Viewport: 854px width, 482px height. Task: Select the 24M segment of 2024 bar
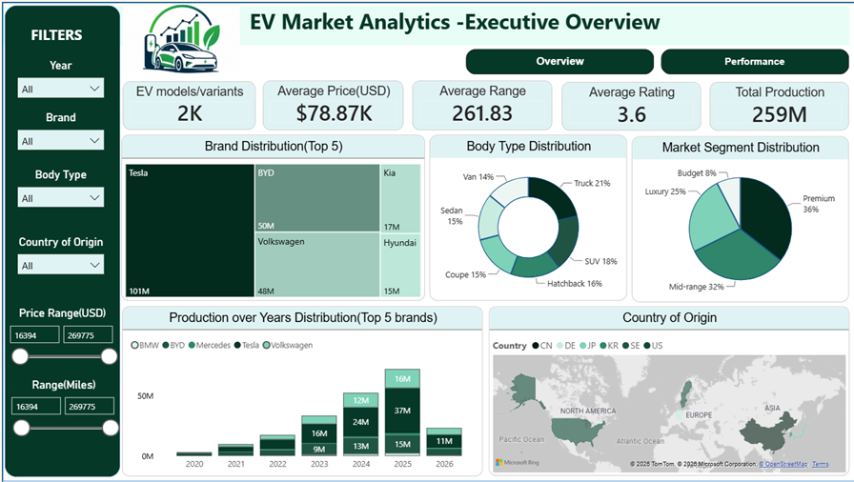(360, 422)
